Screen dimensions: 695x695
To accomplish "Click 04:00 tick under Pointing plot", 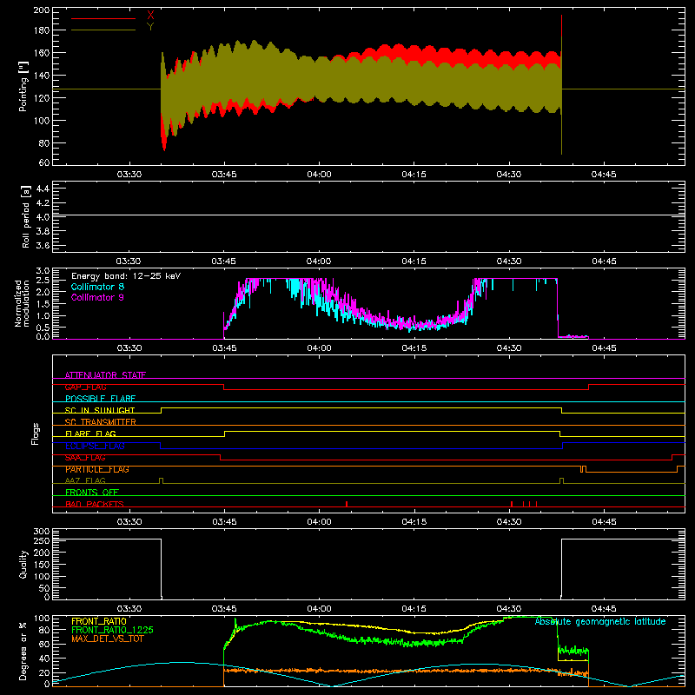I will [319, 175].
